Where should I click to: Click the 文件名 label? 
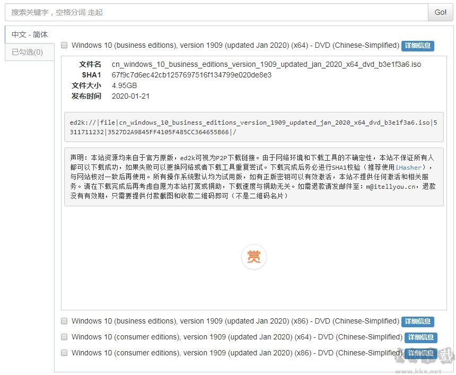90,64
